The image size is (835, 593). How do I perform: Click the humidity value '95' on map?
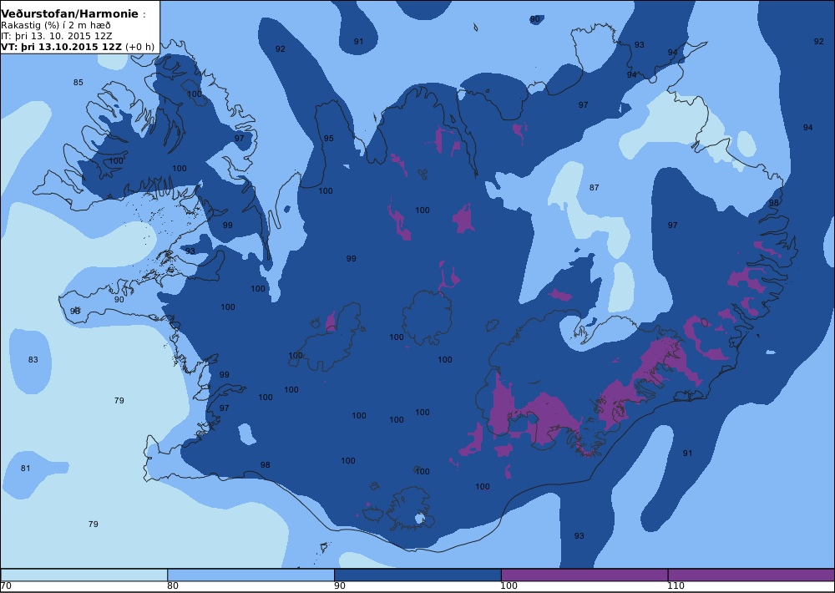[x=329, y=139]
